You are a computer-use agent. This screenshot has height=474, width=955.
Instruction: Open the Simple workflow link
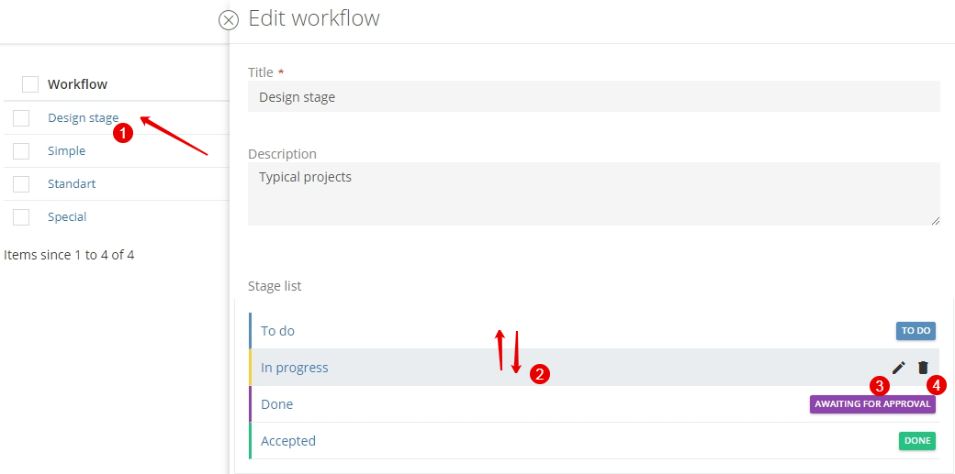(66, 151)
